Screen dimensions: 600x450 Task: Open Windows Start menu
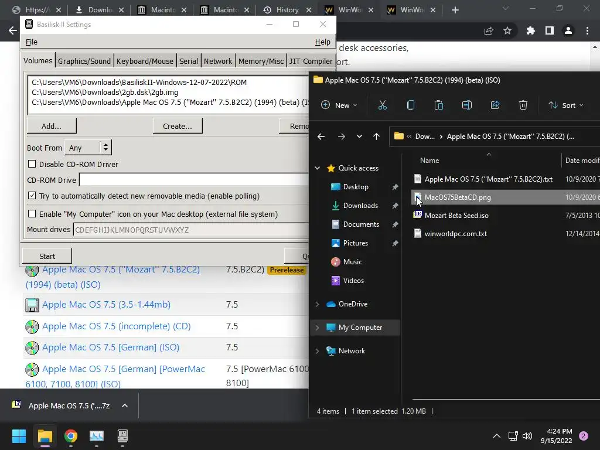[19, 436]
